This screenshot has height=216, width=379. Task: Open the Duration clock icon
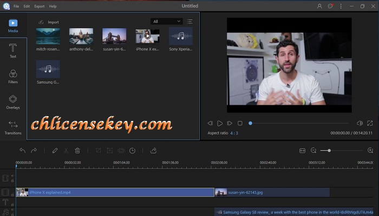pyautogui.click(x=132, y=151)
